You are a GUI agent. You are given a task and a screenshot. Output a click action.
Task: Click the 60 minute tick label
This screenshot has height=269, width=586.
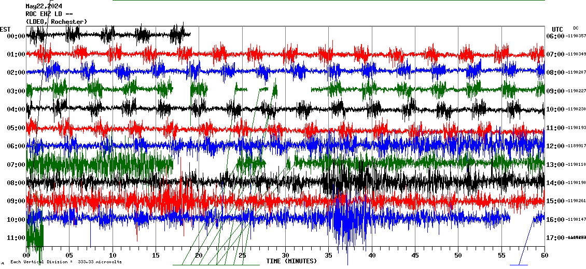(544, 255)
